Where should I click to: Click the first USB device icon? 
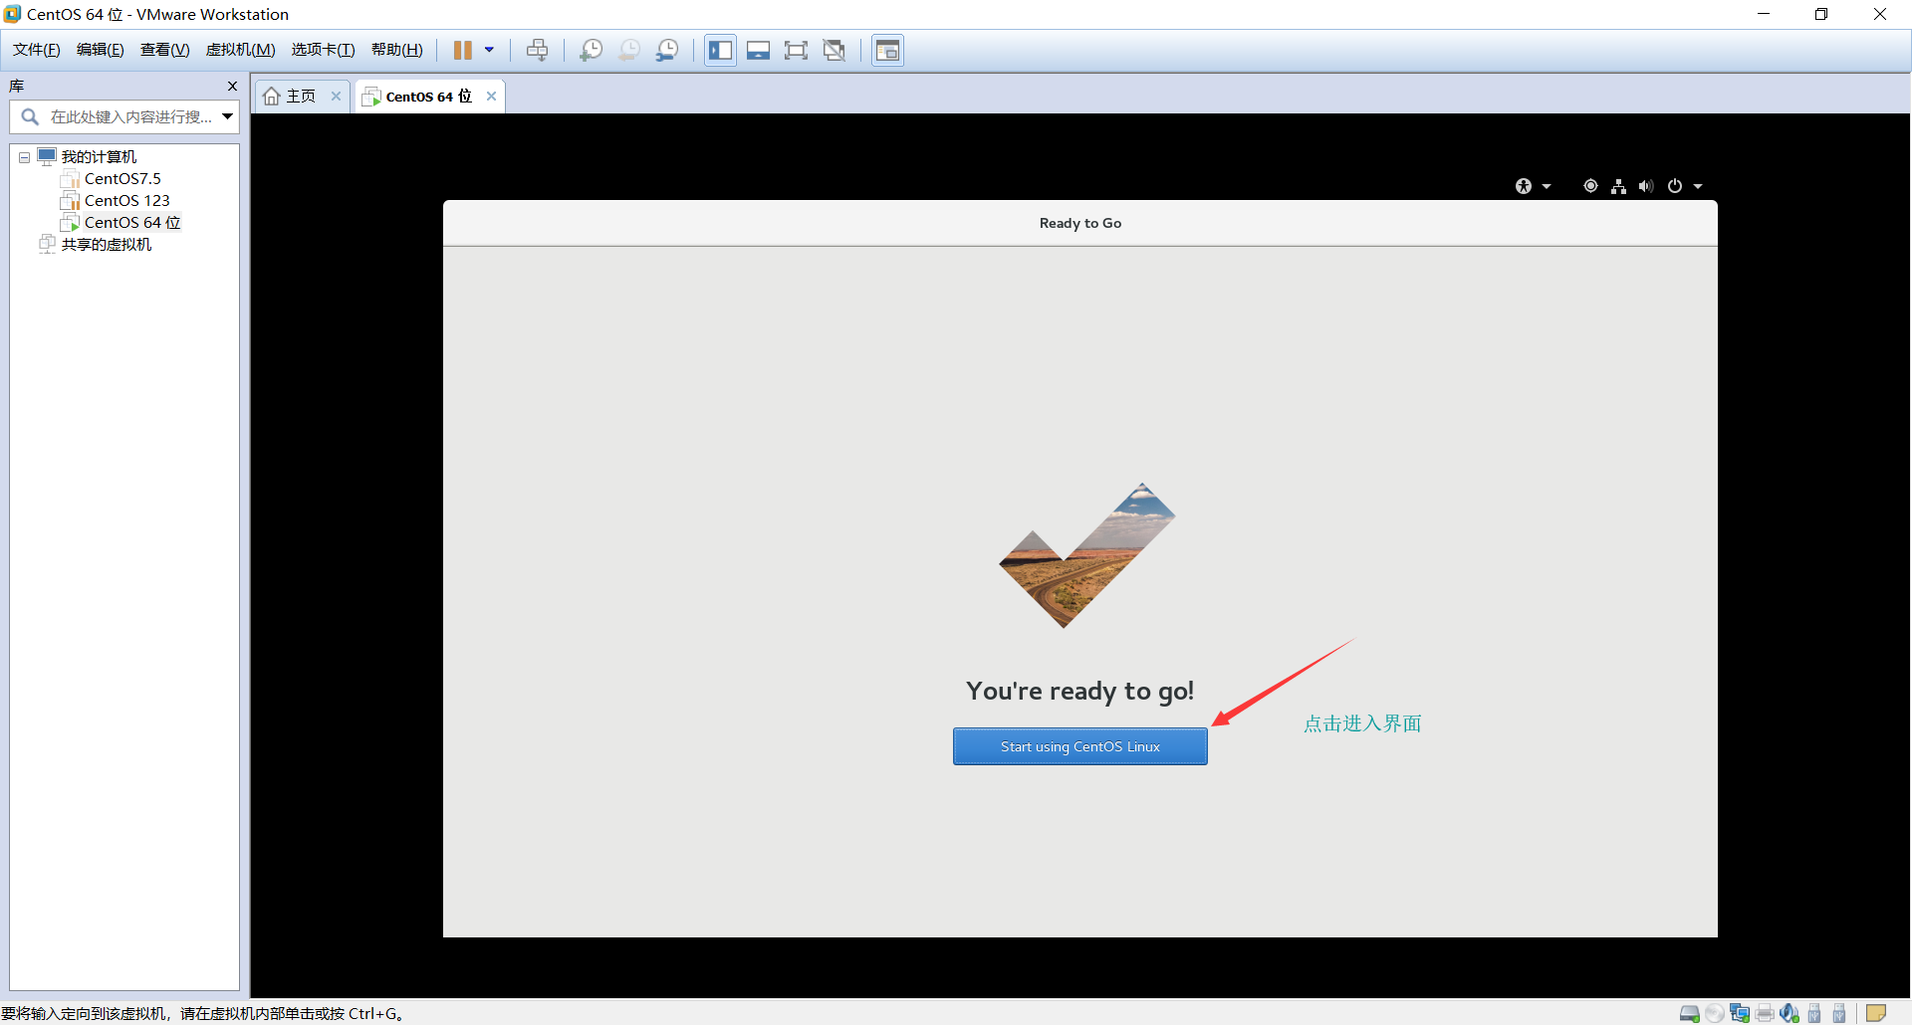point(1814,1013)
